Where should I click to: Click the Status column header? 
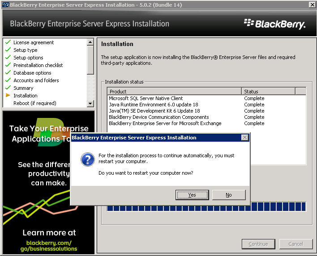point(268,92)
